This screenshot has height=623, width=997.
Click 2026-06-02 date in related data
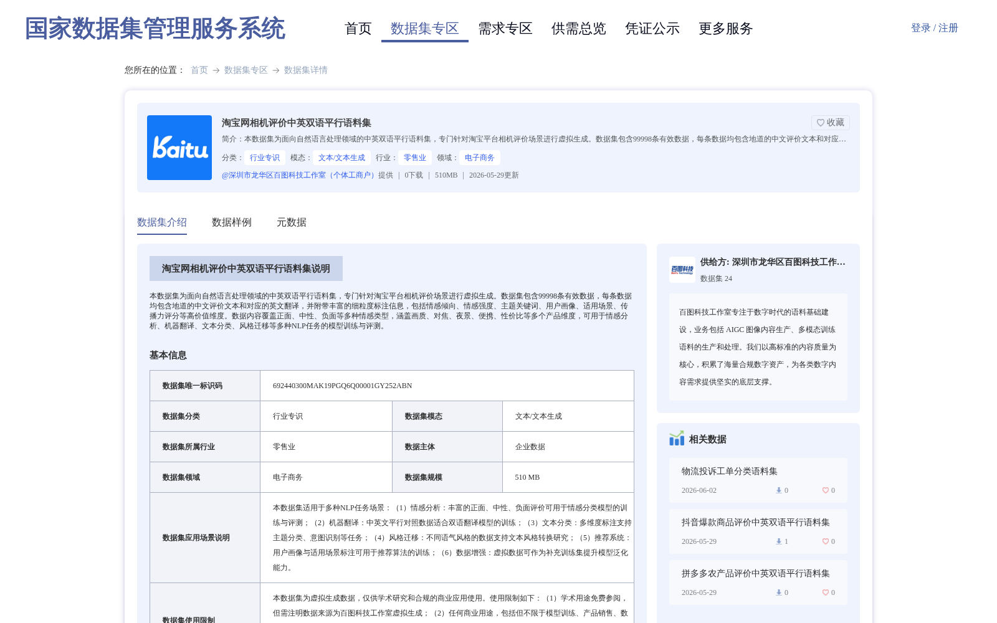[699, 490]
